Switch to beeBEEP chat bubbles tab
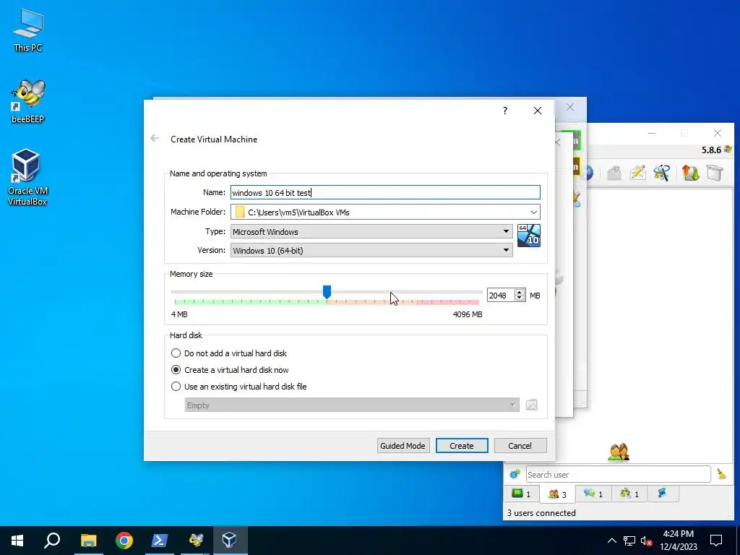 click(x=593, y=494)
